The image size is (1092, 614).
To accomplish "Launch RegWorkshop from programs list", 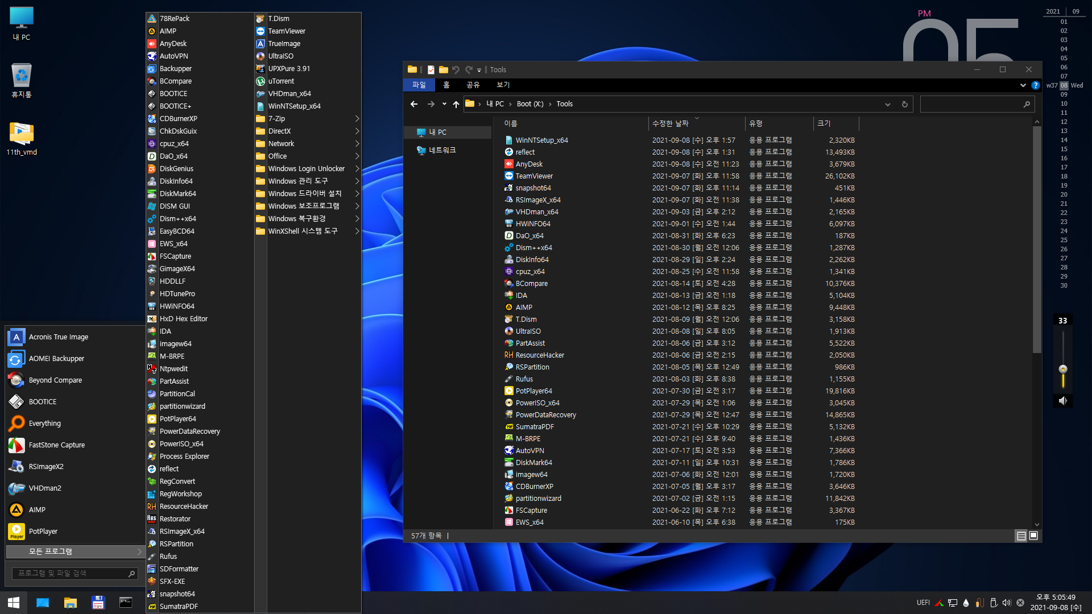I will pyautogui.click(x=199, y=494).
